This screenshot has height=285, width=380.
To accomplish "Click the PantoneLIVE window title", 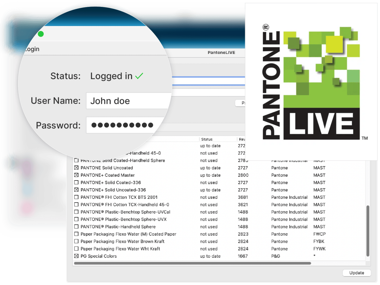I will [221, 53].
